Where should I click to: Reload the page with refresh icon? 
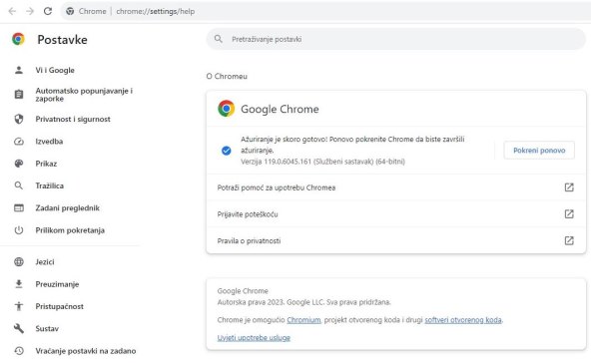(x=48, y=11)
